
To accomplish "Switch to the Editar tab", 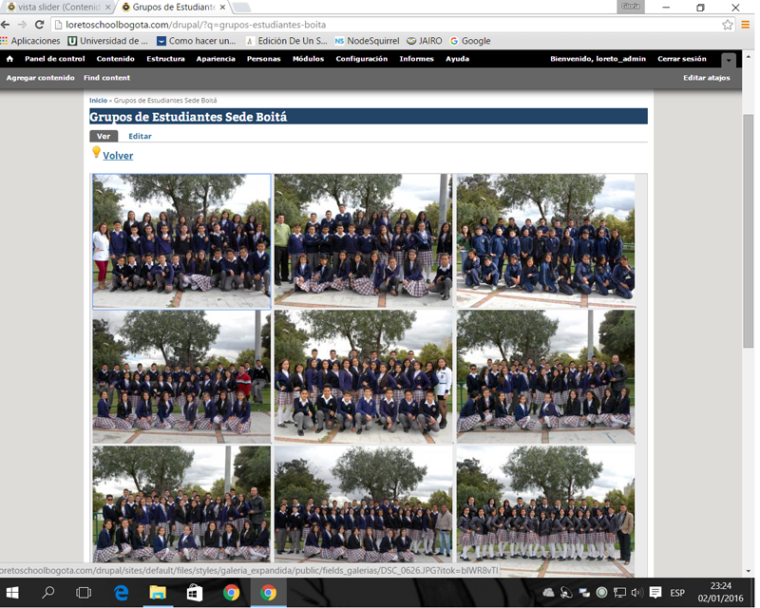I will pyautogui.click(x=140, y=137).
